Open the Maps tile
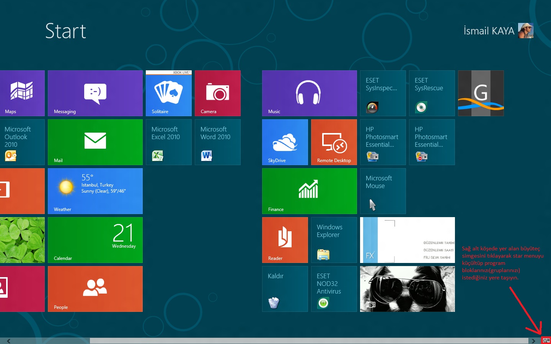Viewport: 551px width, 344px height. tap(22, 93)
